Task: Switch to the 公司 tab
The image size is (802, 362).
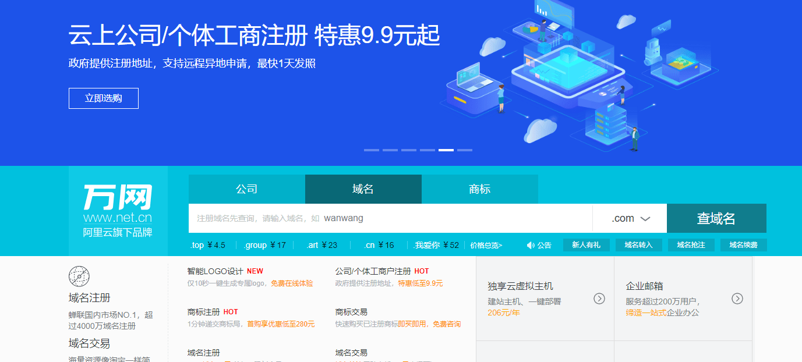Action: pos(247,189)
